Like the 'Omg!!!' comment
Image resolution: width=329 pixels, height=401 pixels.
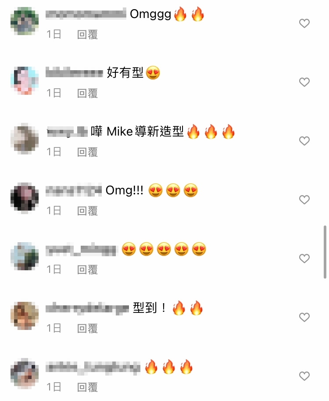[x=304, y=200]
